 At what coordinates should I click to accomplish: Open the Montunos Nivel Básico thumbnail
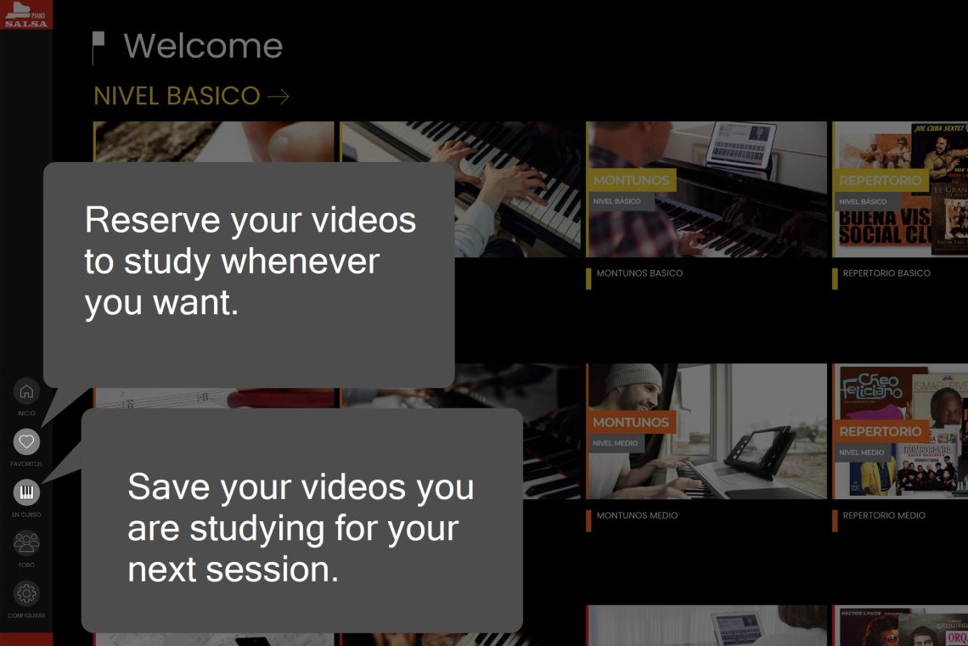pyautogui.click(x=706, y=189)
